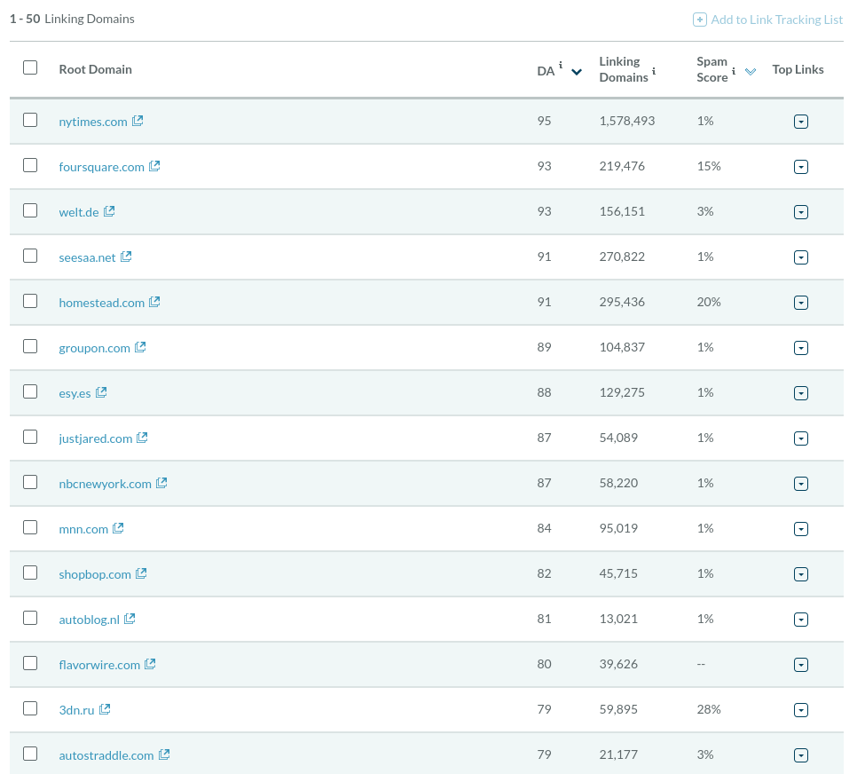Open the groupon.com domain link
Screen dimensions: 857x774
95,348
